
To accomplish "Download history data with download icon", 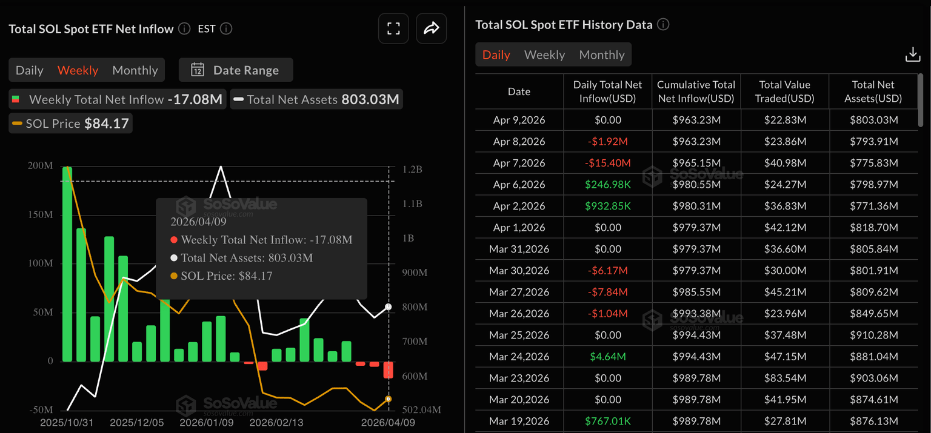I will pyautogui.click(x=912, y=55).
